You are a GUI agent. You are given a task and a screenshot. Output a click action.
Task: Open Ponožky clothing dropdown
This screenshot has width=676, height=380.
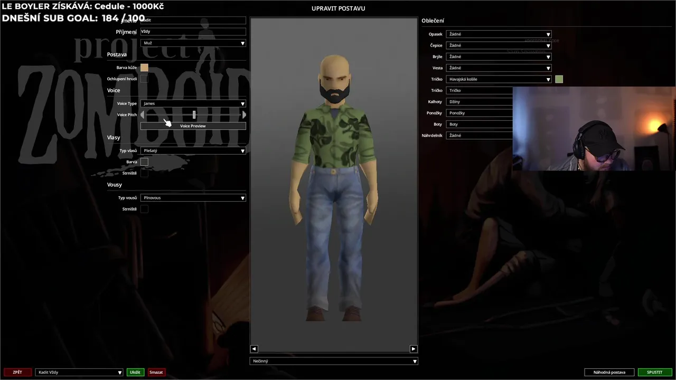coord(479,113)
